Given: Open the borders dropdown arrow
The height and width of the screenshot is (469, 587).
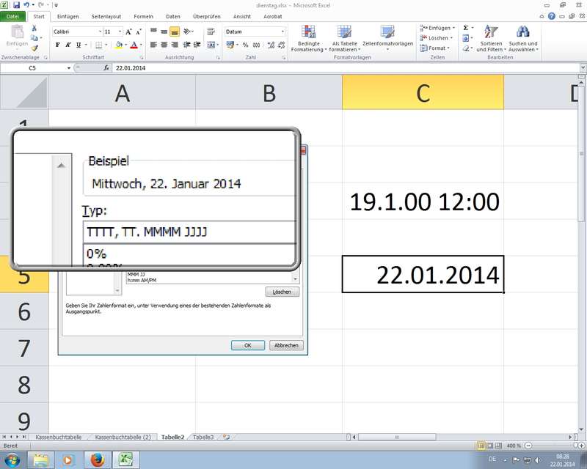Looking at the screenshot, I should [x=106, y=45].
